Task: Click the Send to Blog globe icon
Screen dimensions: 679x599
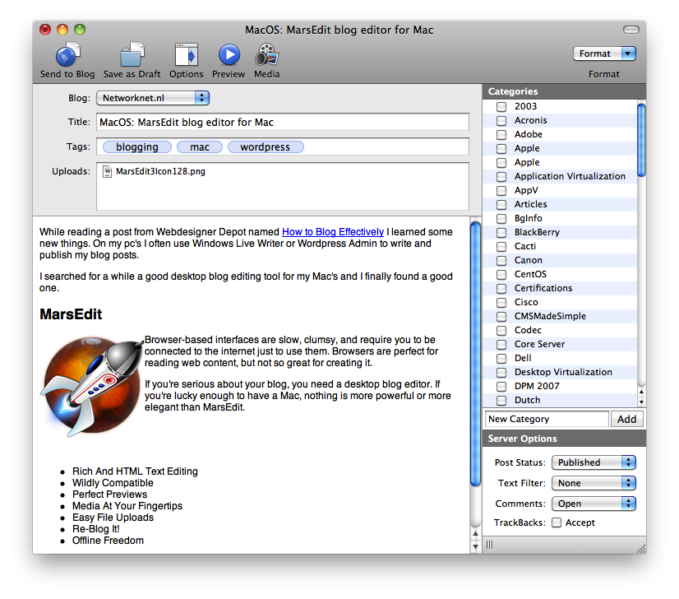Action: click(x=67, y=54)
